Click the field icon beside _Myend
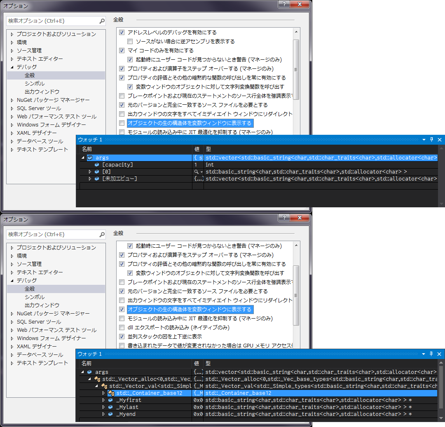Screen dimensions: 445x427 [x=111, y=414]
